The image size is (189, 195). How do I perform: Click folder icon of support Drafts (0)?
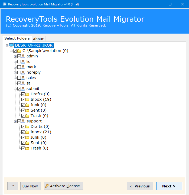(x=27, y=127)
